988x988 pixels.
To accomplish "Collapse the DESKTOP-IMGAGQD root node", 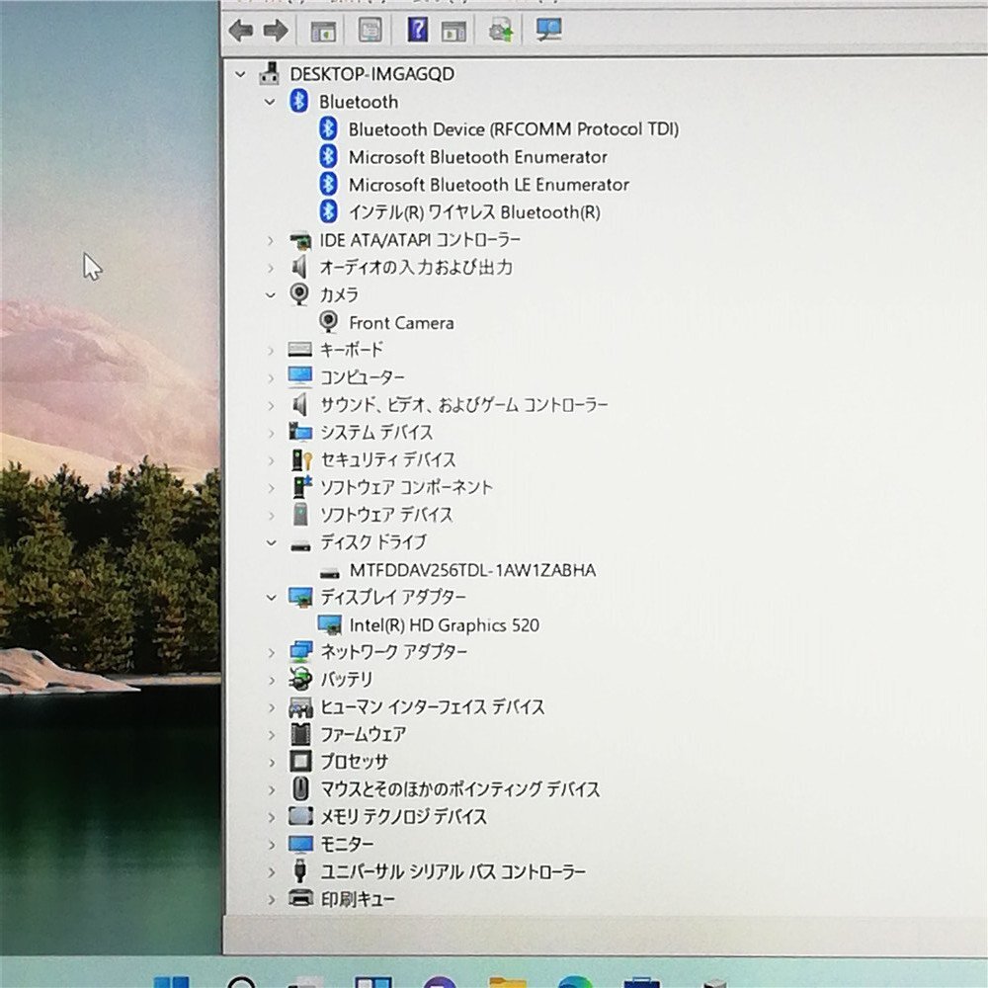I will tap(240, 74).
